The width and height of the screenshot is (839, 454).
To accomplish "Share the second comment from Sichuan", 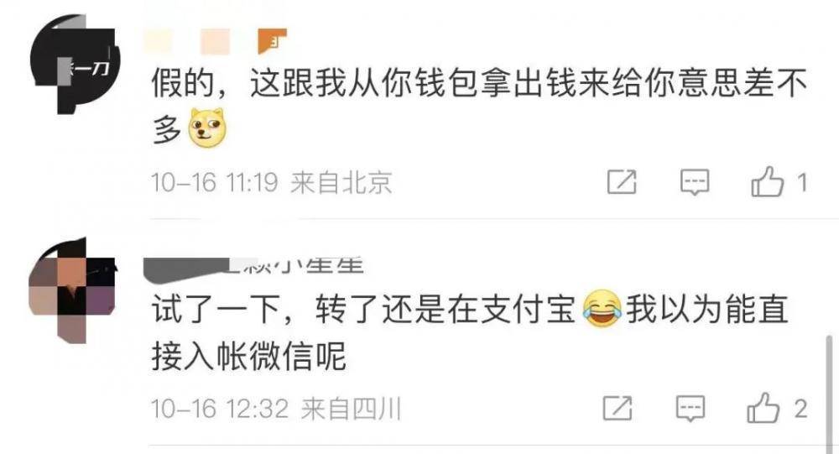I will (618, 408).
